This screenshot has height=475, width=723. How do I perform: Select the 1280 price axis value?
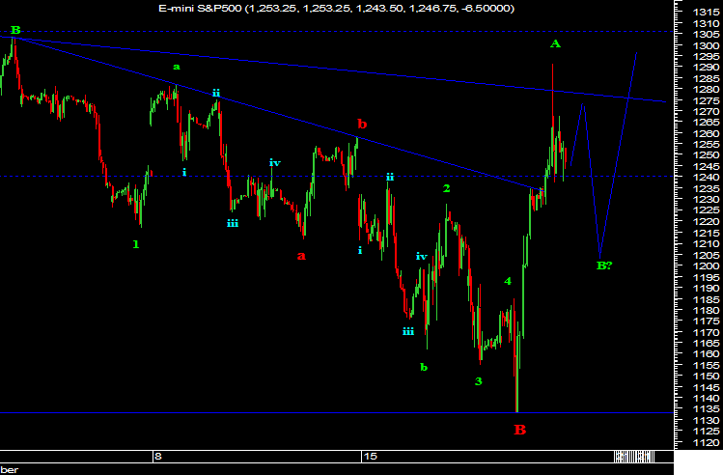pos(706,90)
